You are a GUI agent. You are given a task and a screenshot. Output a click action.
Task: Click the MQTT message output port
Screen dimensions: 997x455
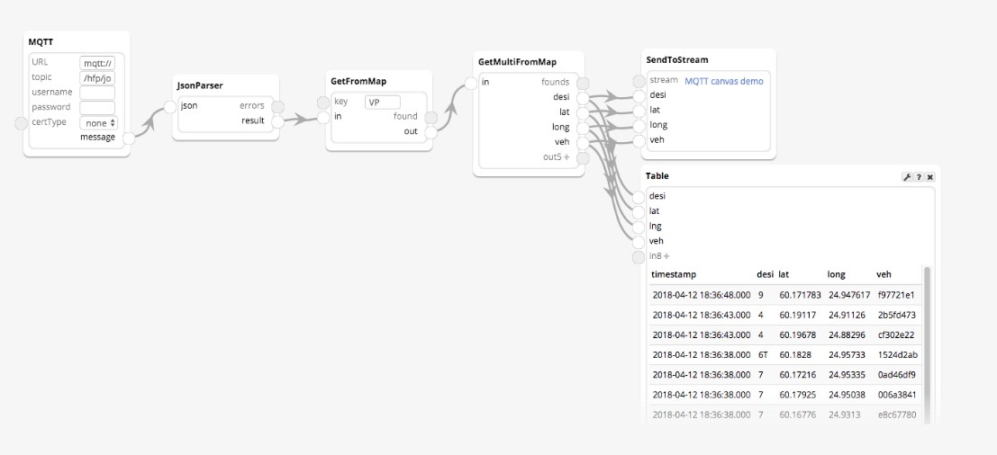129,138
